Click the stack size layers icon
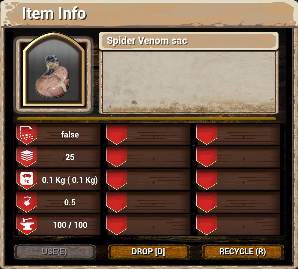The width and height of the screenshot is (298, 269). pos(27,156)
